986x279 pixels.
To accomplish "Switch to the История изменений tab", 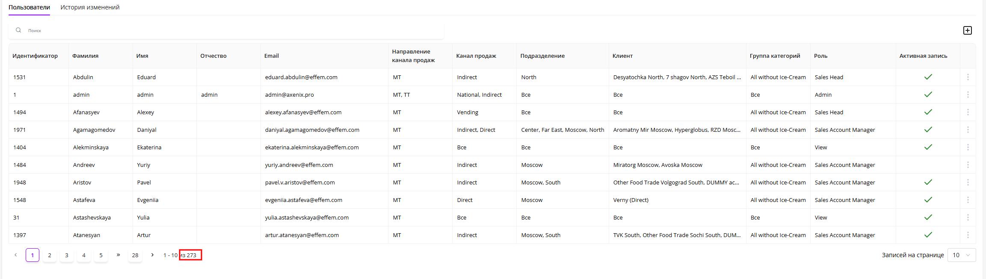I will click(90, 7).
